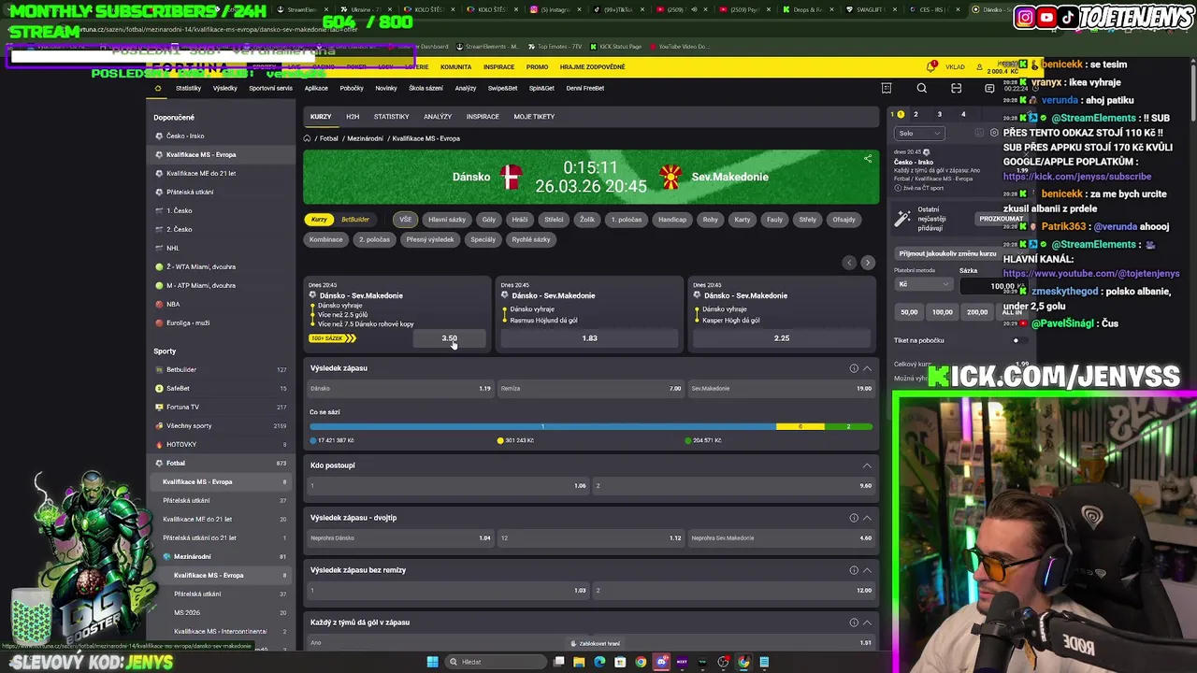The width and height of the screenshot is (1197, 673).
Task: Show info for Výsledek zápasu market
Action: (854, 368)
